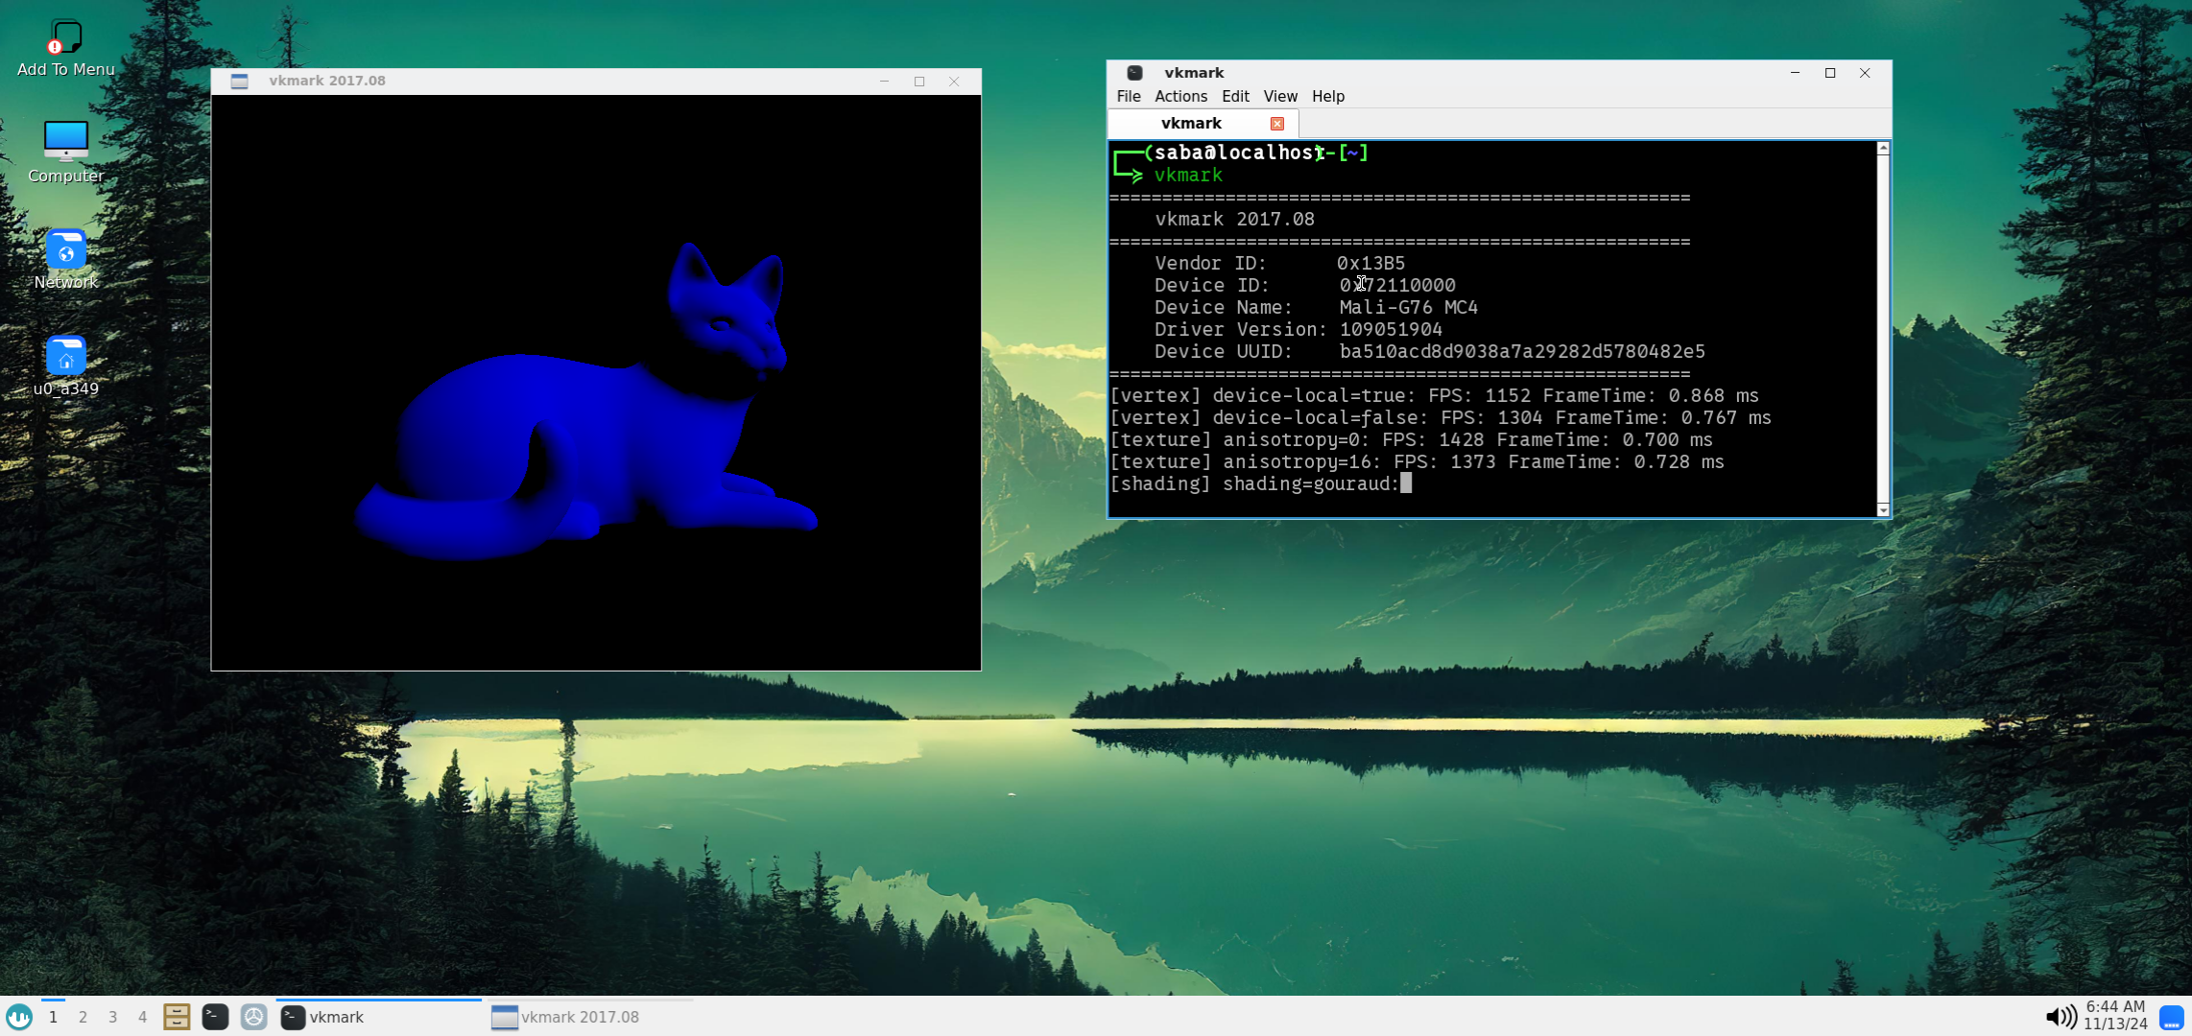Switch to workspace 2
This screenshot has height=1036, width=2192.
(x=83, y=1017)
